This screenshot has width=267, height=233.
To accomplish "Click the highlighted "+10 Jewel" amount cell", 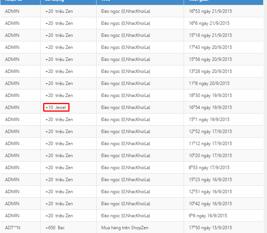I will (x=56, y=107).
